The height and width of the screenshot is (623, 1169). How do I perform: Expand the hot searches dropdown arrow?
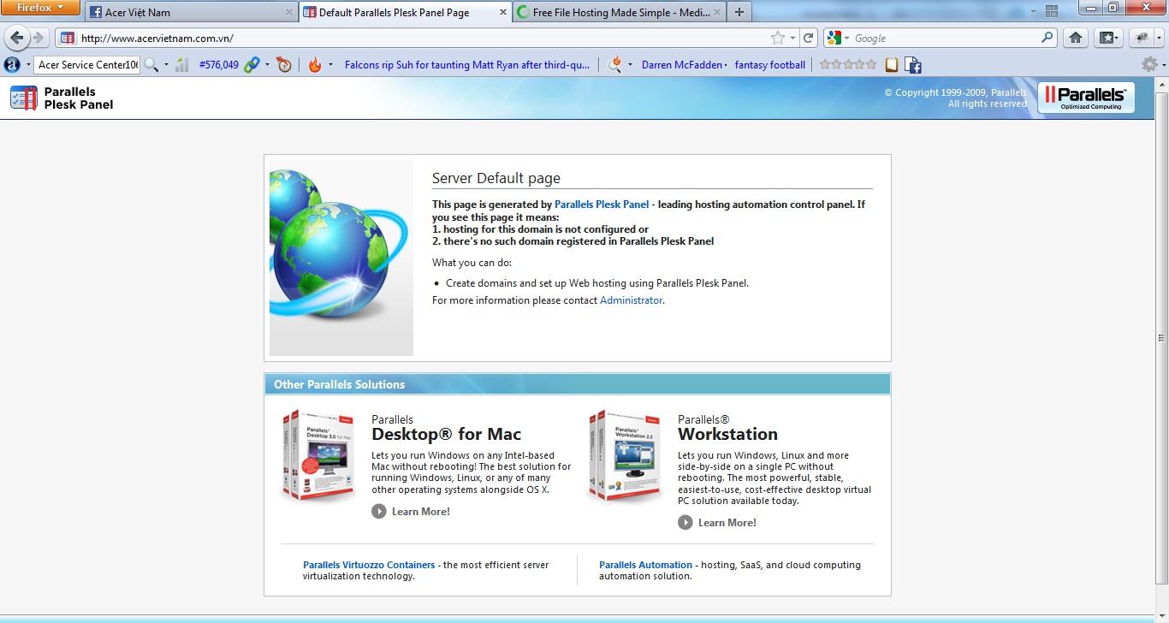click(631, 65)
